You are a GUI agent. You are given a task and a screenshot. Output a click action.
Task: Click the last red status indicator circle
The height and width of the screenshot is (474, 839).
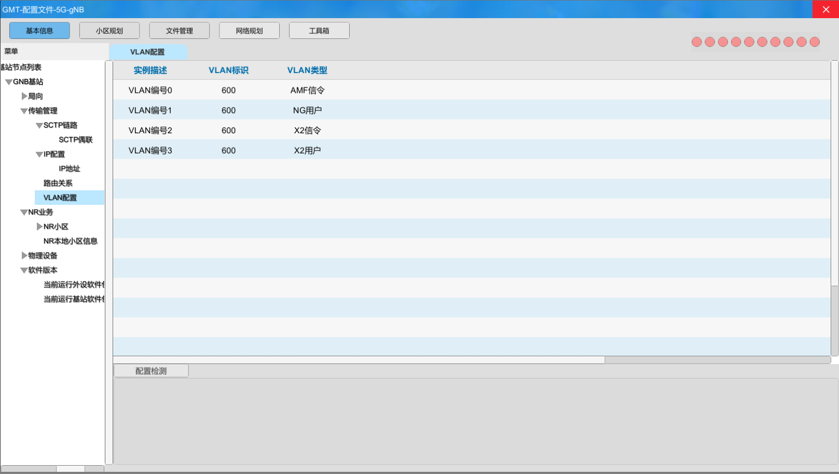815,42
